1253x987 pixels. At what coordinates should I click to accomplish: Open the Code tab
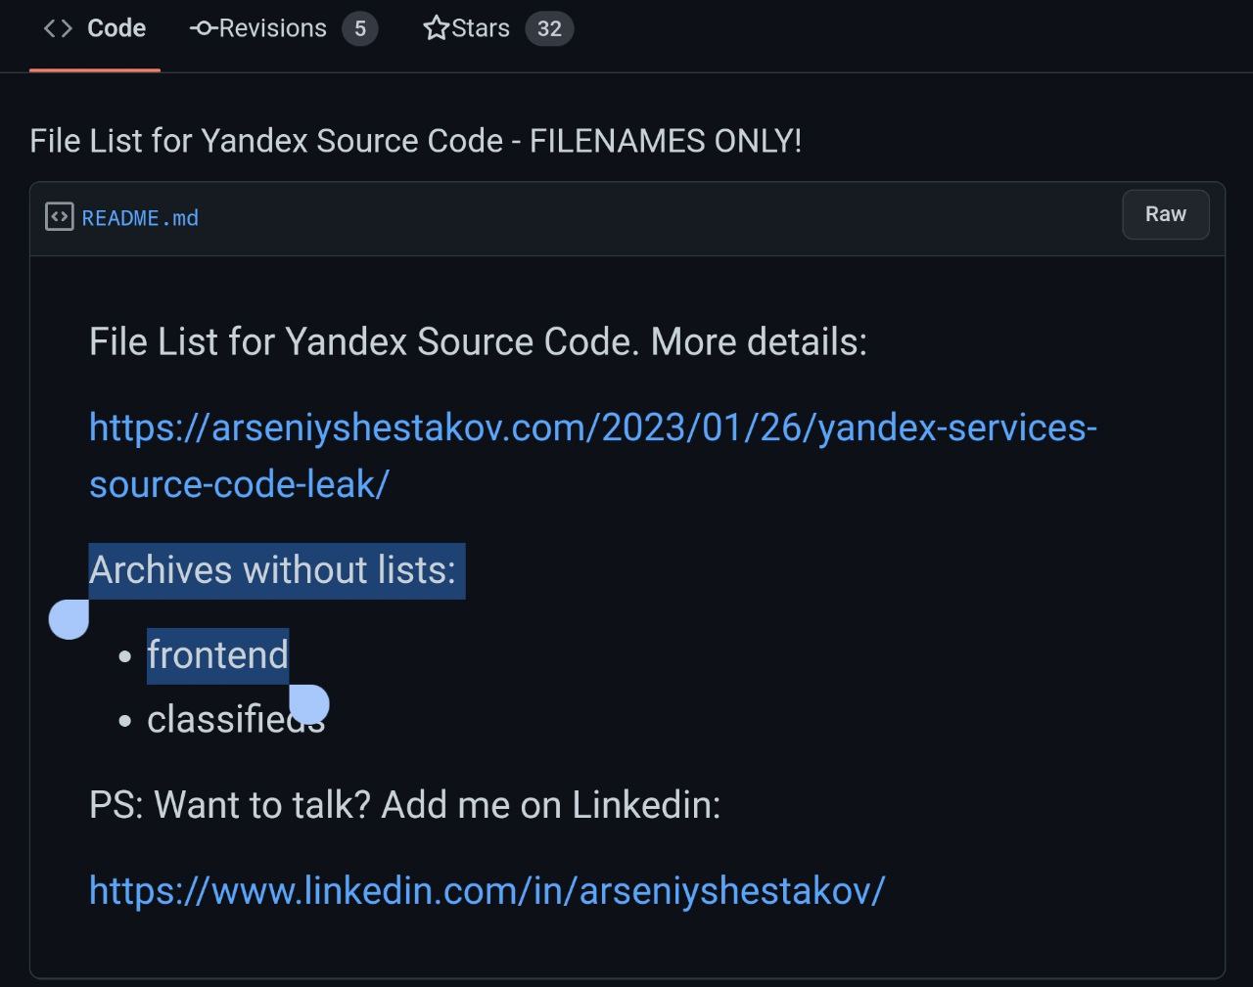[95, 28]
